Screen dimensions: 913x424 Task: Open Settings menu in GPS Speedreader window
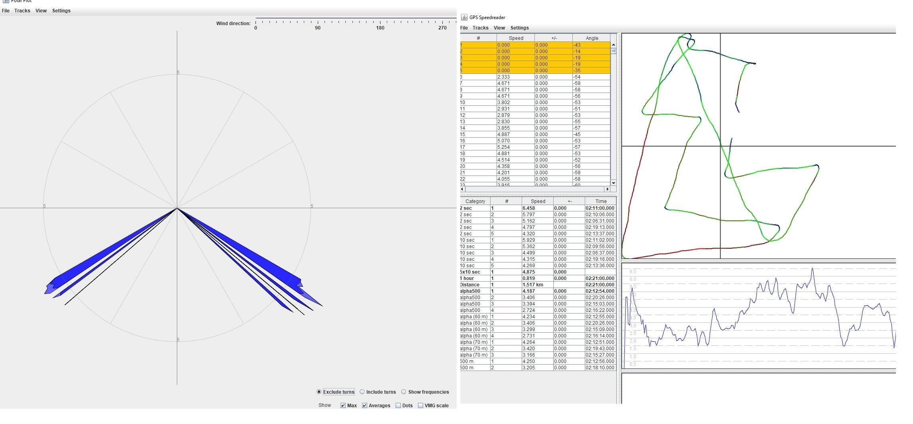coord(519,28)
